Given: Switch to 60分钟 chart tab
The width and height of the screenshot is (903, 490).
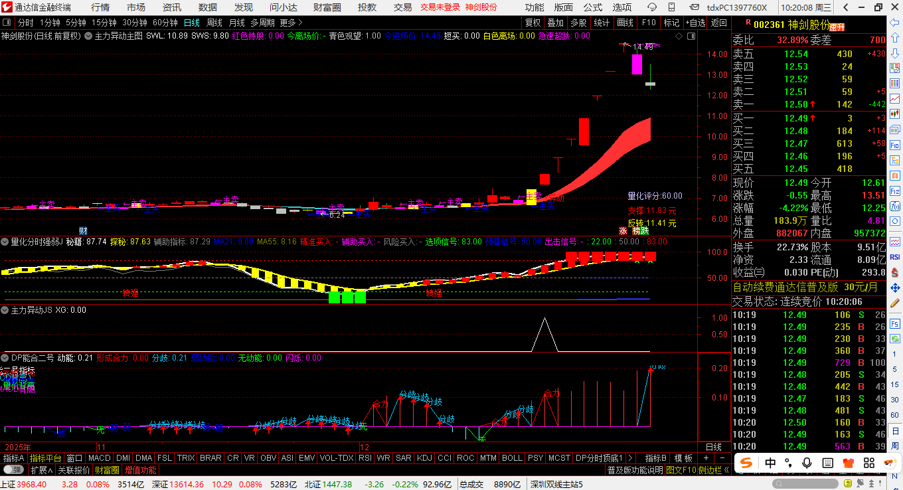Looking at the screenshot, I should (165, 23).
